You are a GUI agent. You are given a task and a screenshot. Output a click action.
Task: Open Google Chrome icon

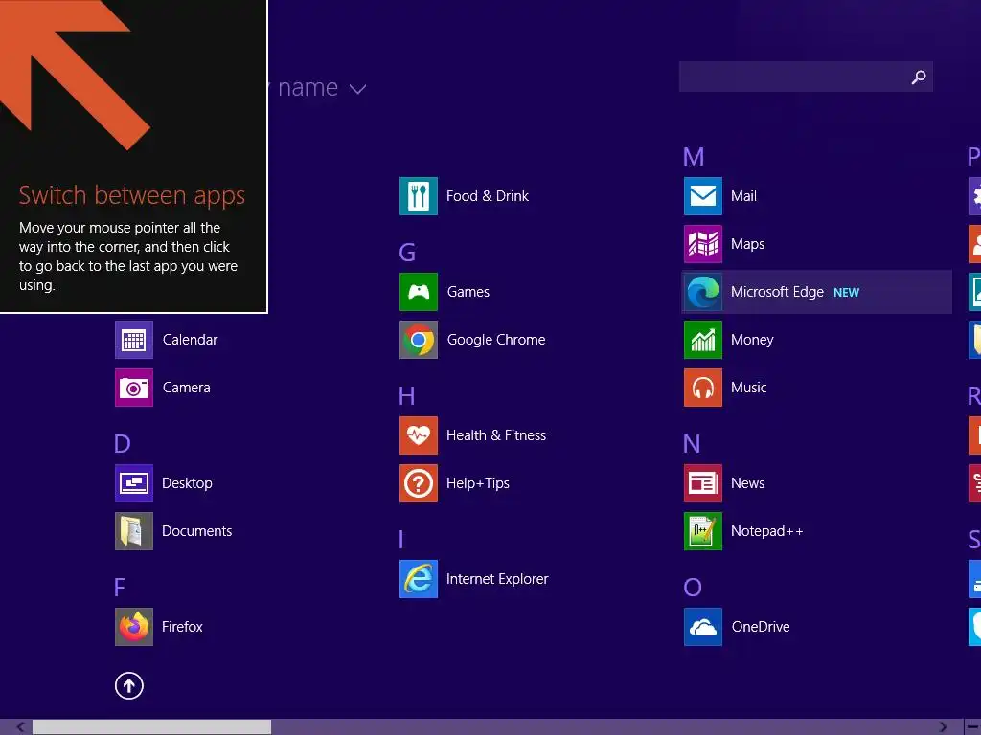[419, 340]
